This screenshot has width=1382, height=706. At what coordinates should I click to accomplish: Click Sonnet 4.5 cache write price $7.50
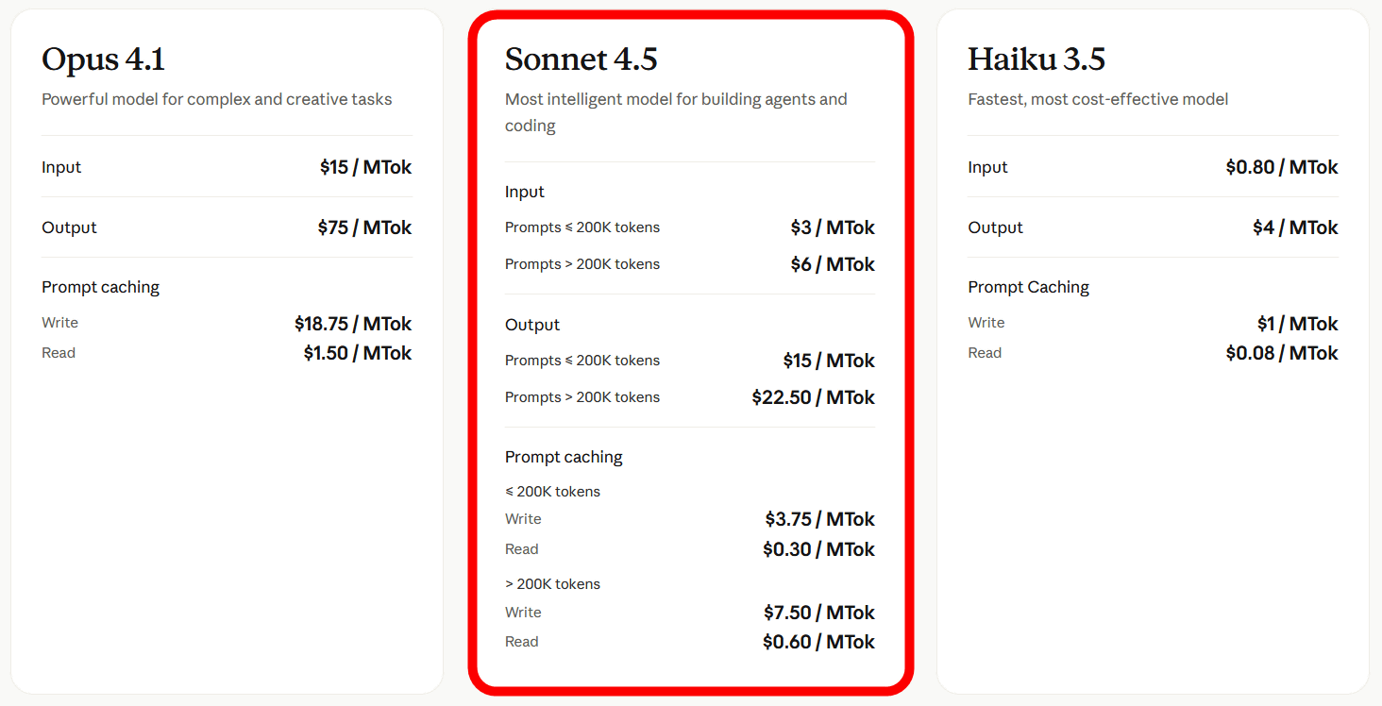click(x=819, y=613)
